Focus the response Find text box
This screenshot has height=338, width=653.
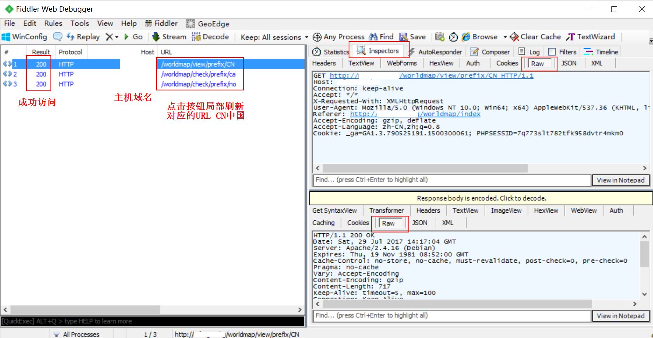[452, 316]
